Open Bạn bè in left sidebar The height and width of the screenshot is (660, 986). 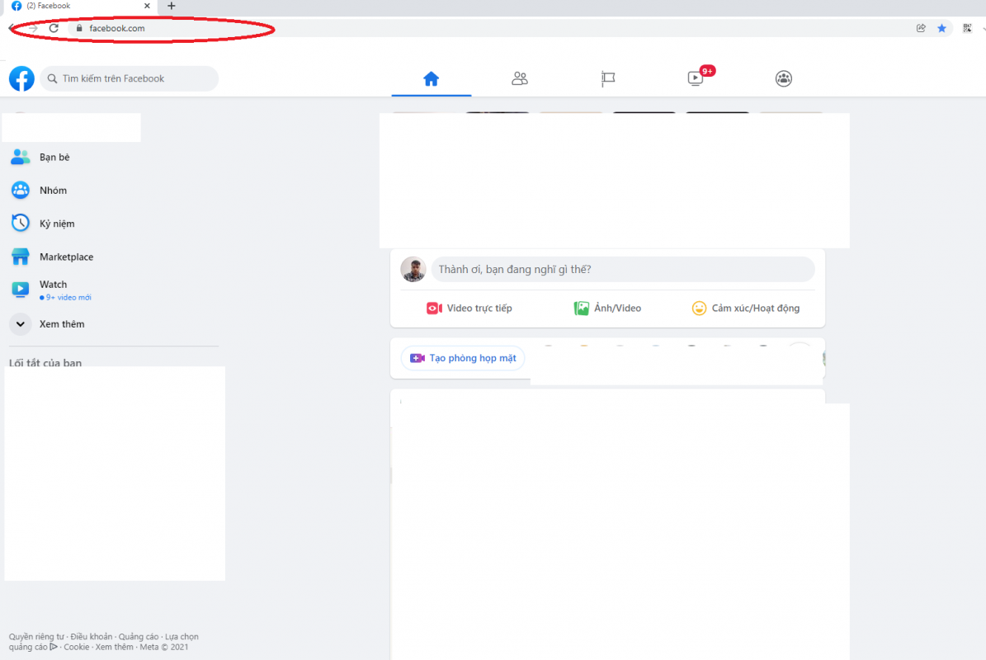[x=54, y=158]
